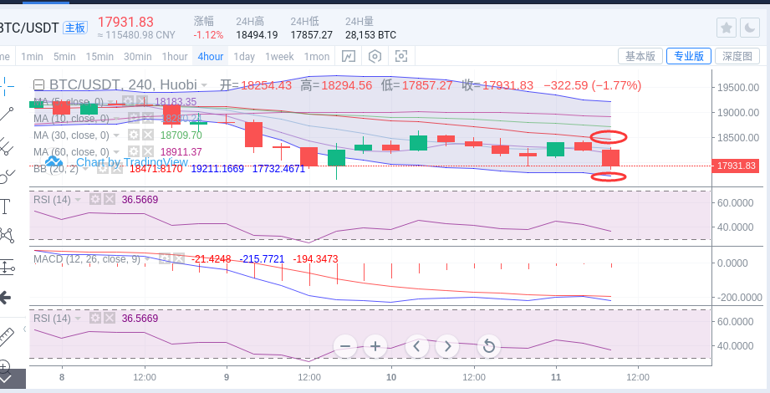Switch to 15min timeframe
This screenshot has width=770, height=393.
(99, 57)
